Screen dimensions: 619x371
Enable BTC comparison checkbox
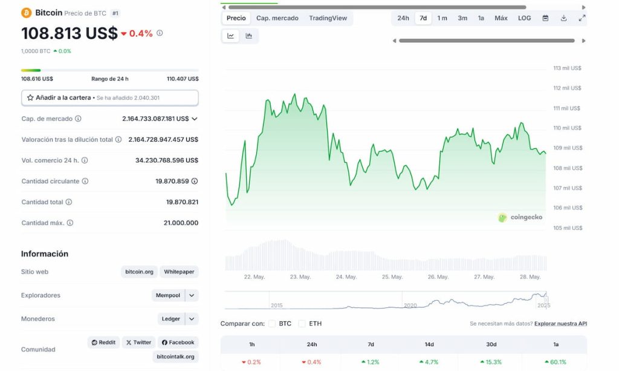271,324
